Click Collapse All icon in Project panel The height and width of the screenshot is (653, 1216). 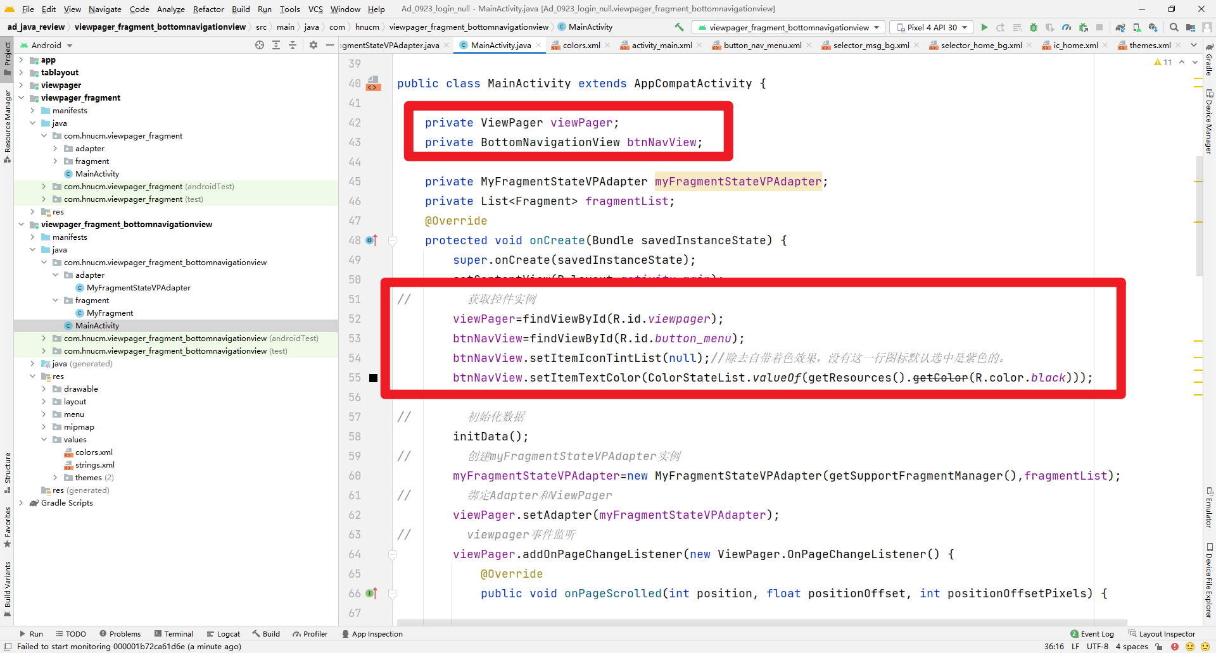[293, 45]
